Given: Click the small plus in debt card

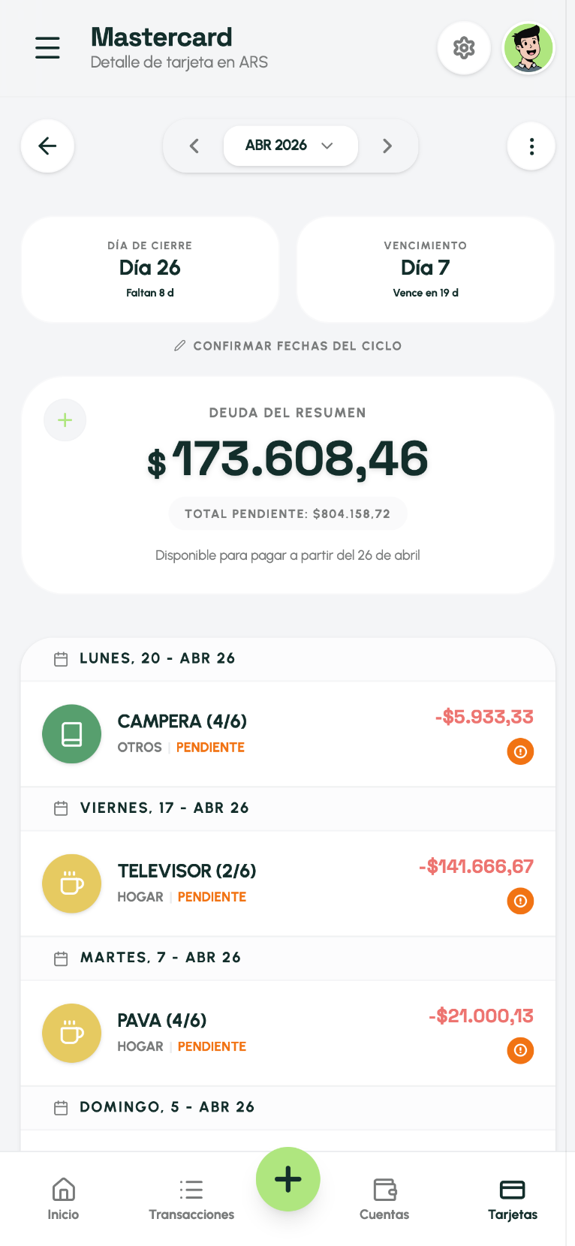Looking at the screenshot, I should [x=65, y=420].
